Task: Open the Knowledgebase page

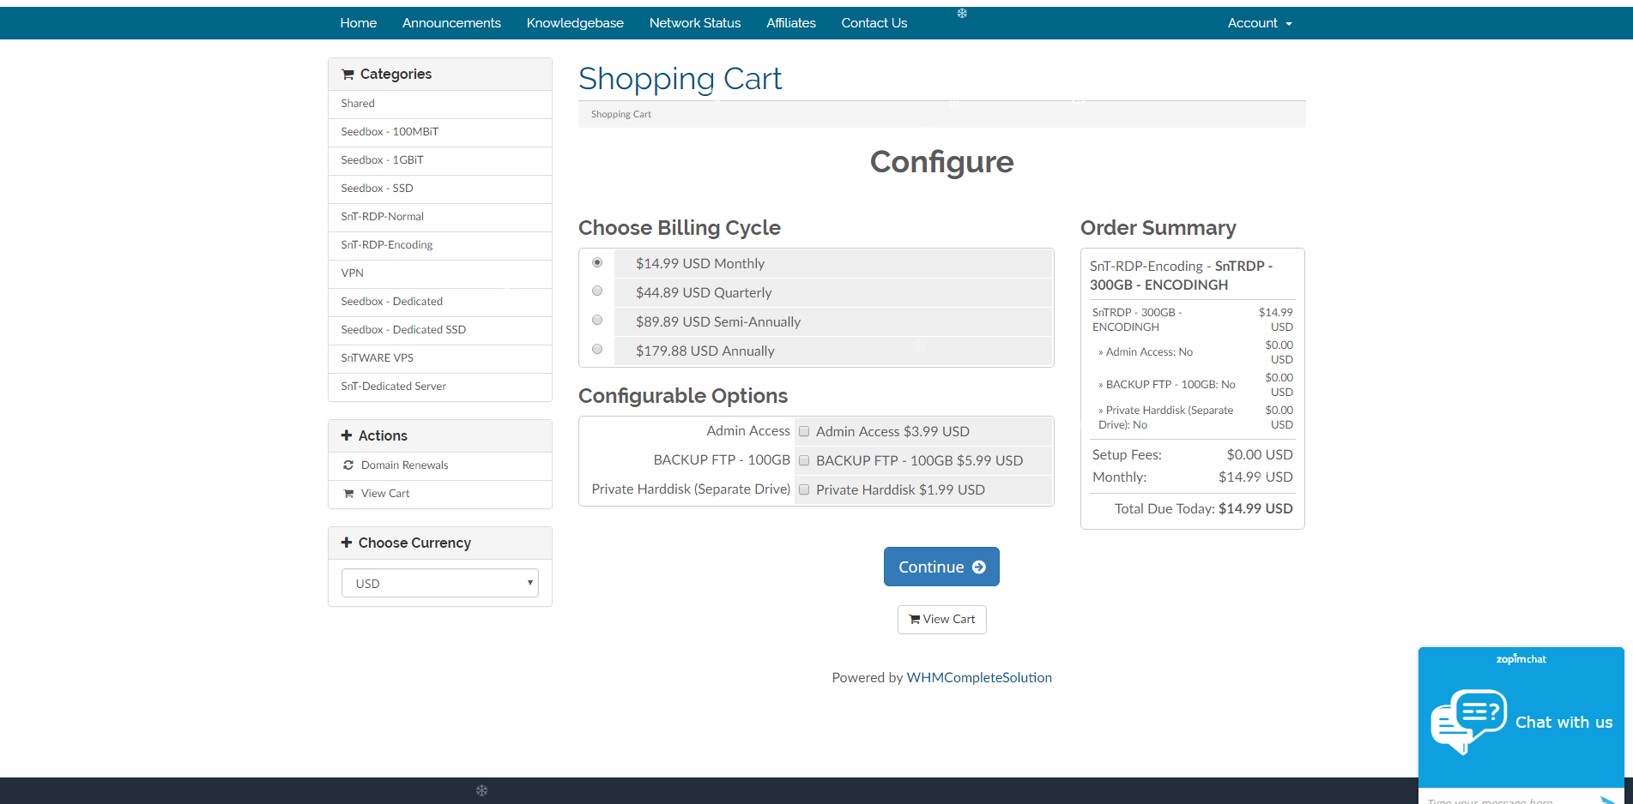Action: pyautogui.click(x=575, y=23)
